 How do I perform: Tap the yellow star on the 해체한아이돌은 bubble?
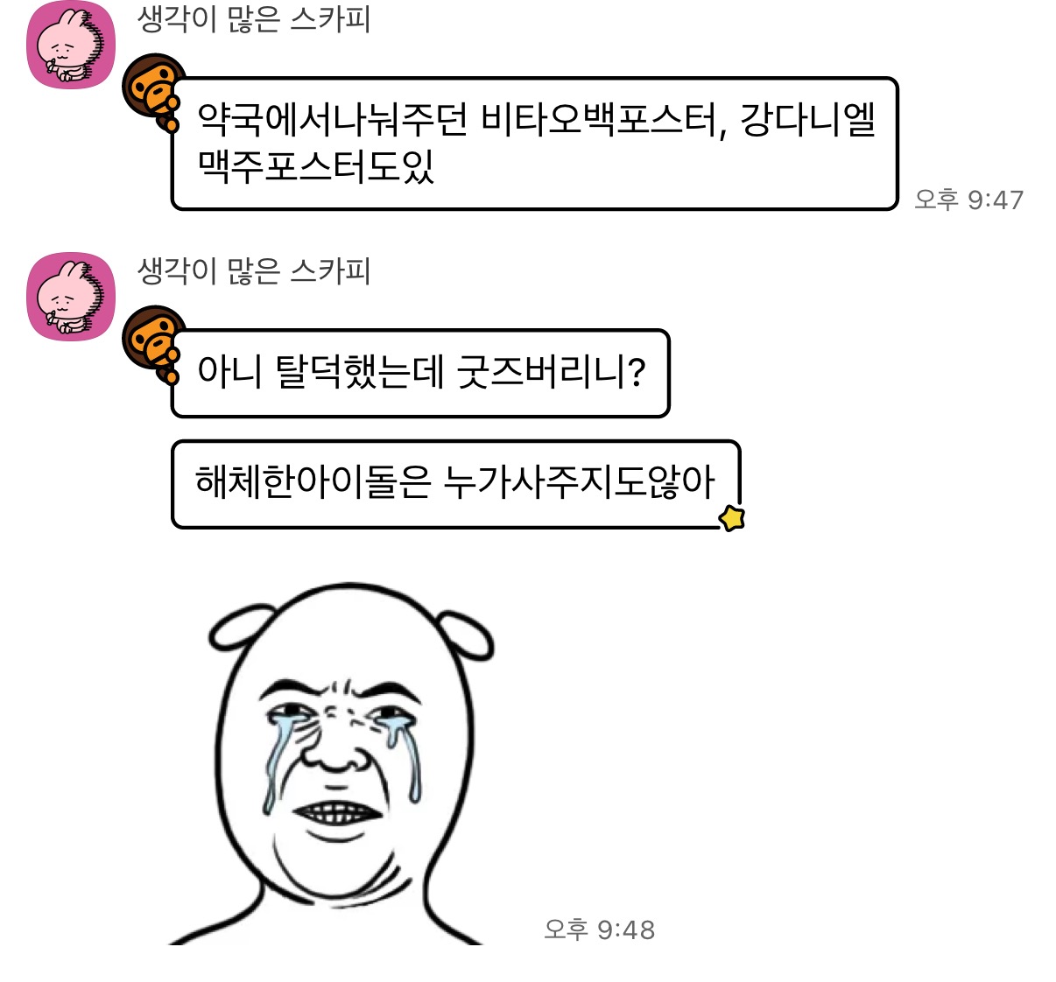[x=732, y=518]
